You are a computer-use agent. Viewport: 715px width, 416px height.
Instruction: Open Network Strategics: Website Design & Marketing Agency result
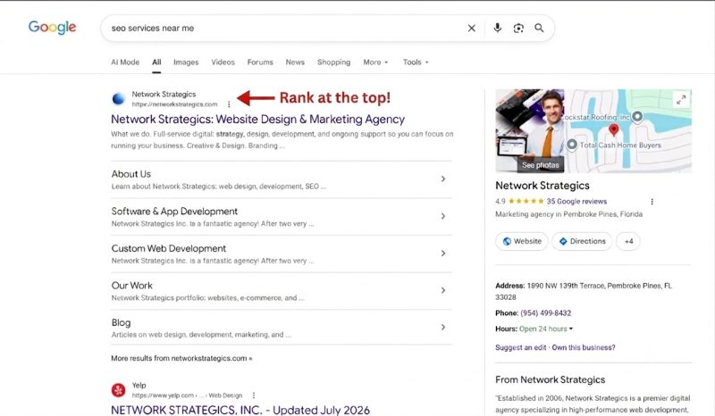pos(257,120)
